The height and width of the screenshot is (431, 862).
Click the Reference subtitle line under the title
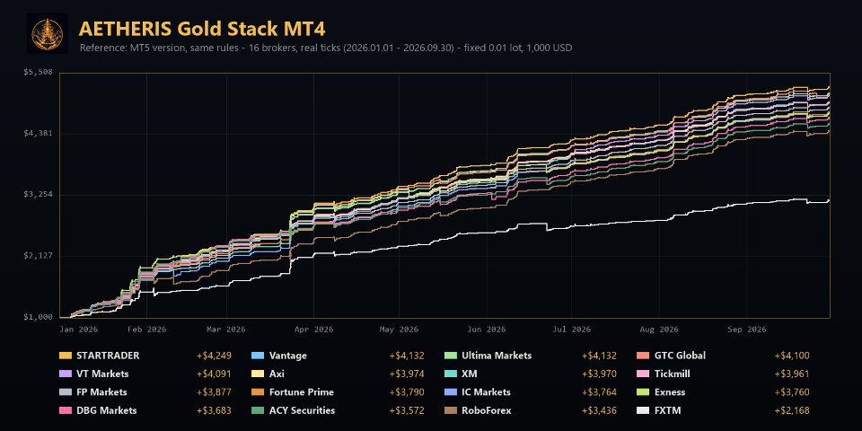326,48
